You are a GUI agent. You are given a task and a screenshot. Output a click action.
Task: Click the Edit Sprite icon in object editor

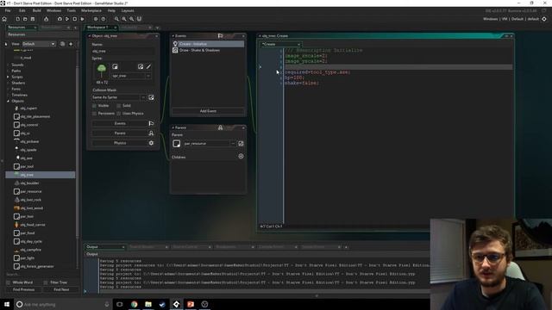click(141, 67)
